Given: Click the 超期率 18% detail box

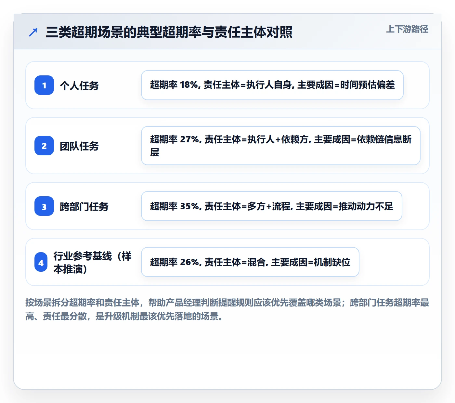Looking at the screenshot, I should click(x=272, y=85).
